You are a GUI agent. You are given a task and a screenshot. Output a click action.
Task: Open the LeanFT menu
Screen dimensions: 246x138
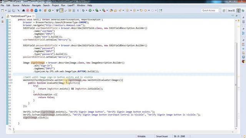[x=71, y=5]
